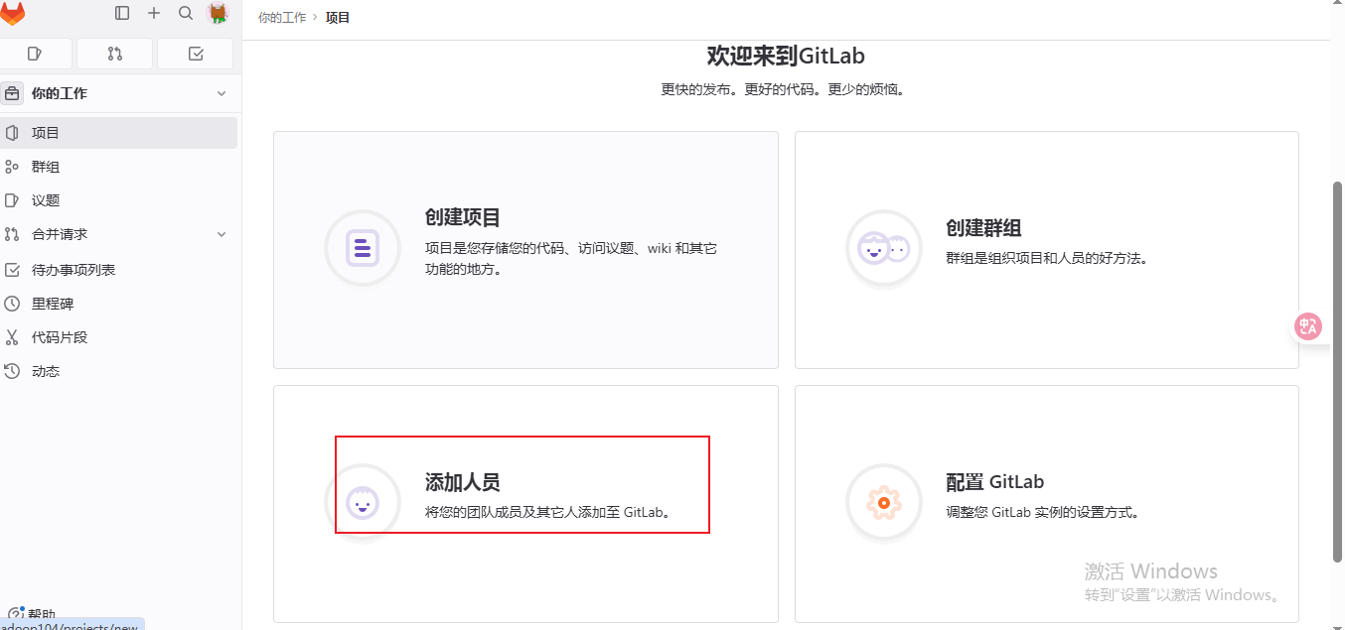This screenshot has width=1345, height=630.
Task: Click the description 群组是组织项目和人员的好方法。
Action: coord(1047,258)
